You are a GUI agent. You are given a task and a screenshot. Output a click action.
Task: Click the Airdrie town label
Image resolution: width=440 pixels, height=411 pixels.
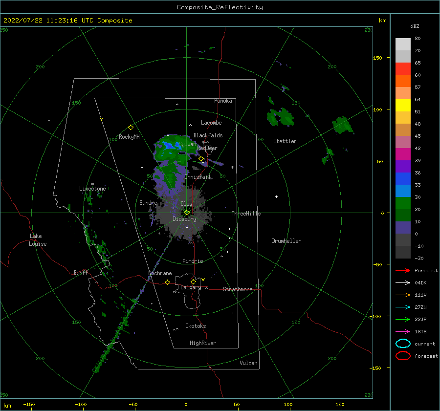pos(193,261)
